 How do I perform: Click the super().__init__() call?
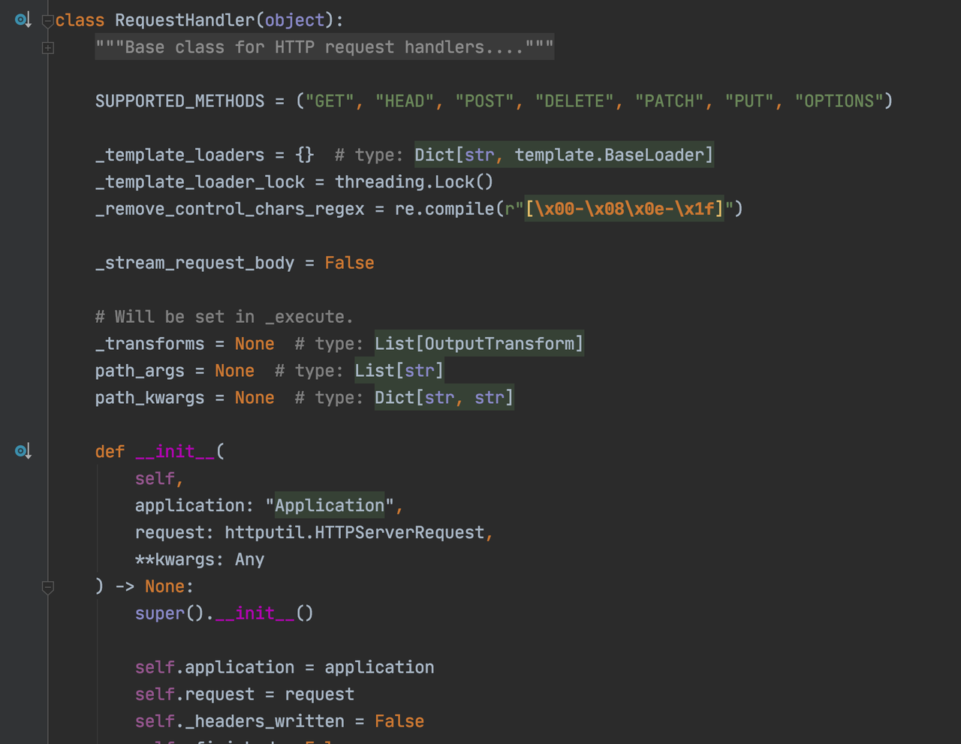(x=224, y=613)
